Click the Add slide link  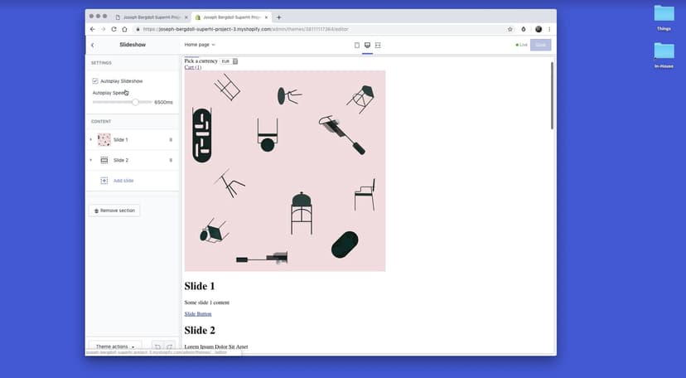(x=123, y=180)
